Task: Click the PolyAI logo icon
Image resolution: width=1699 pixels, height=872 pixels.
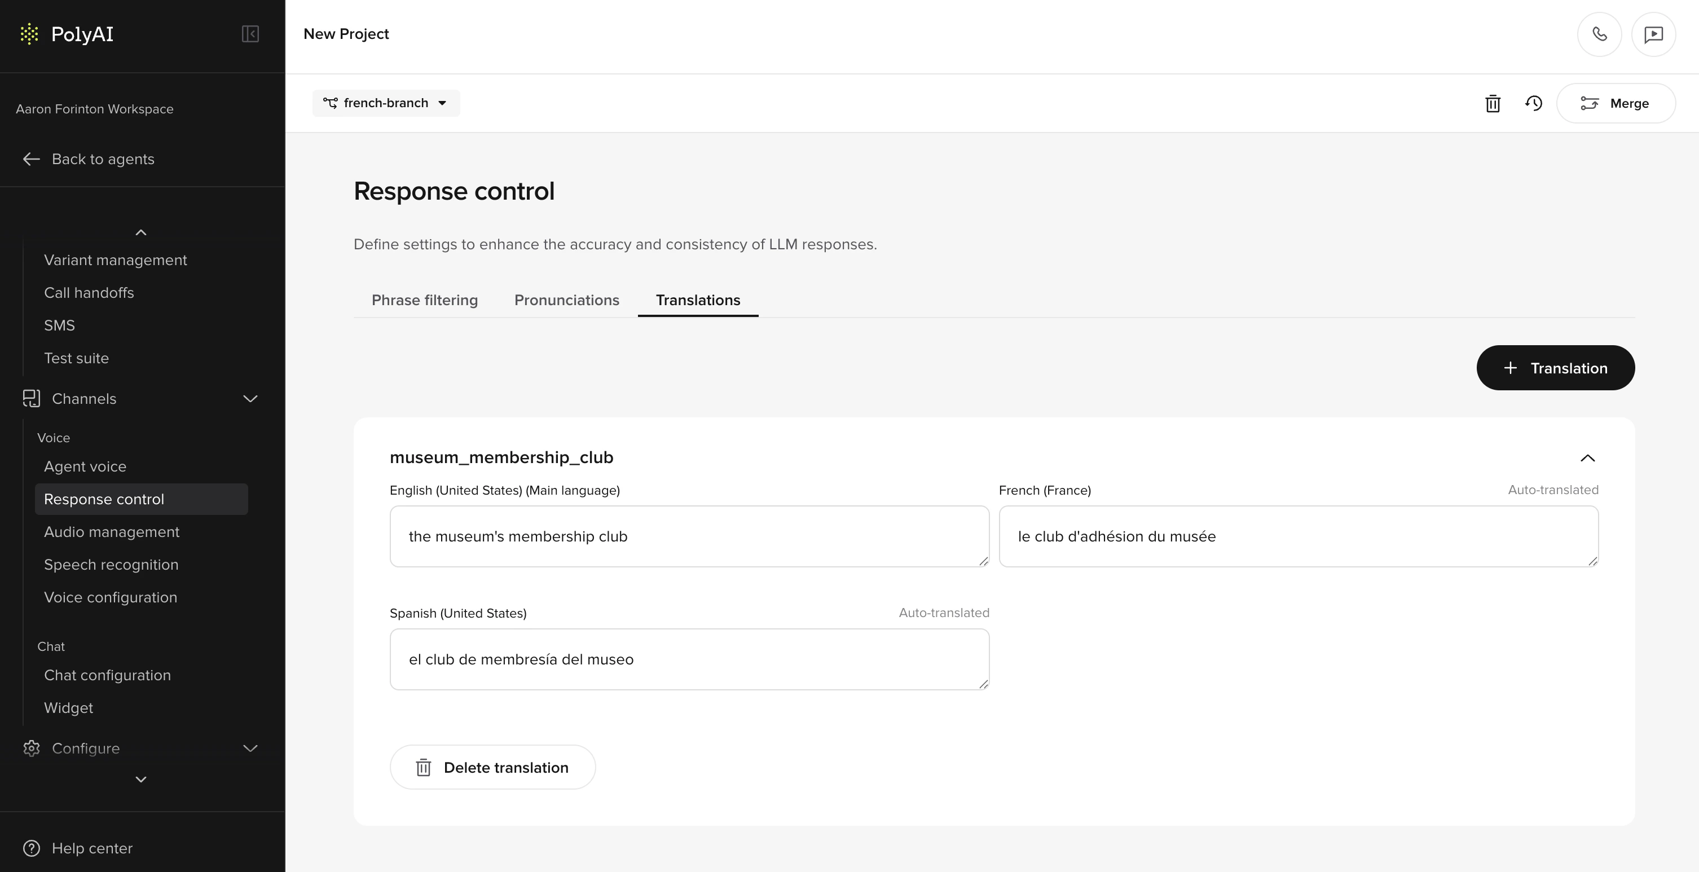Action: (x=30, y=34)
